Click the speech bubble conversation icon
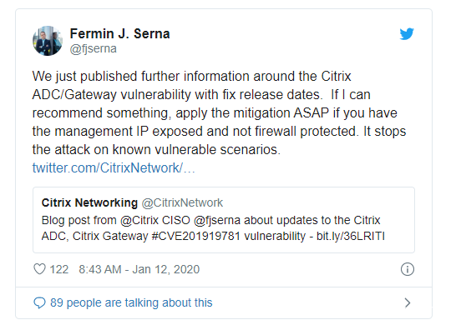Screen dimensions: 461x325 click(39, 302)
